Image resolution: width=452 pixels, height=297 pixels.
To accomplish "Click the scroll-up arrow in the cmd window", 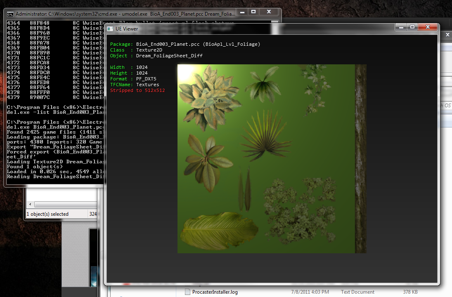I will tap(275, 22).
